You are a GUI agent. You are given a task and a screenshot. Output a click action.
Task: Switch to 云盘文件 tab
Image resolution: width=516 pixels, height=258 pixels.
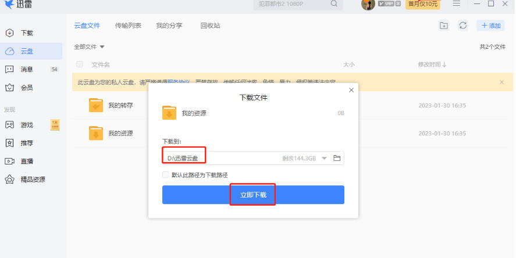pos(87,26)
